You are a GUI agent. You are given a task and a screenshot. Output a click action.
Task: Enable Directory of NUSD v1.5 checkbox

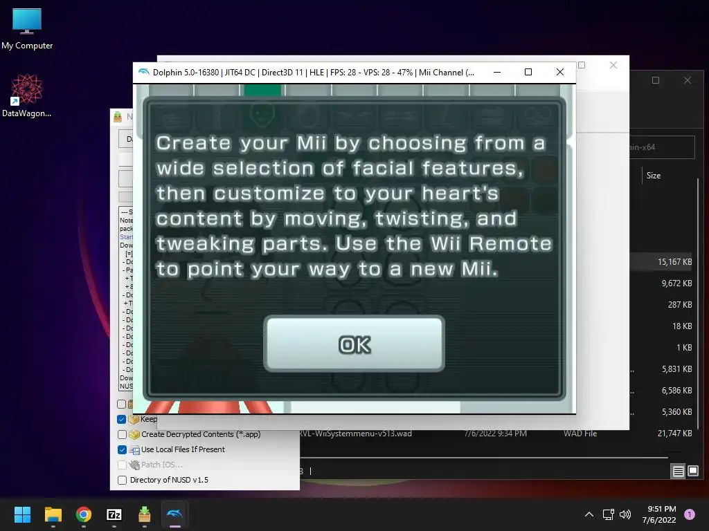pyautogui.click(x=122, y=480)
